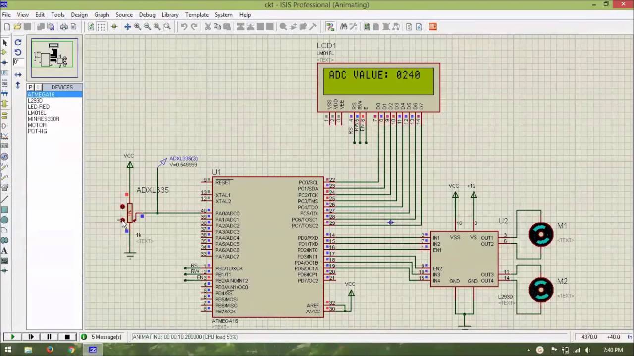Open the Design menu
Screen dimensions: 634x356
(79, 15)
